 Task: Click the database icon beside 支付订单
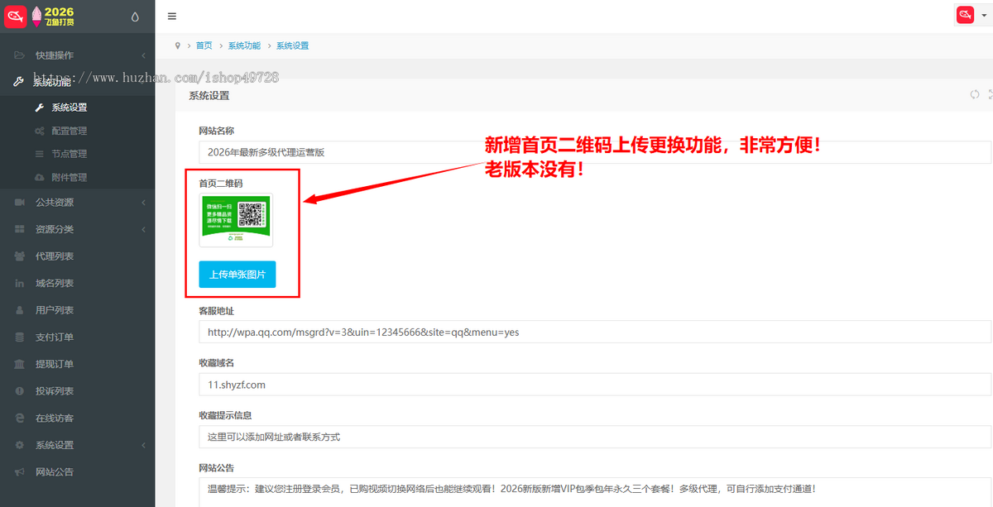pos(19,337)
